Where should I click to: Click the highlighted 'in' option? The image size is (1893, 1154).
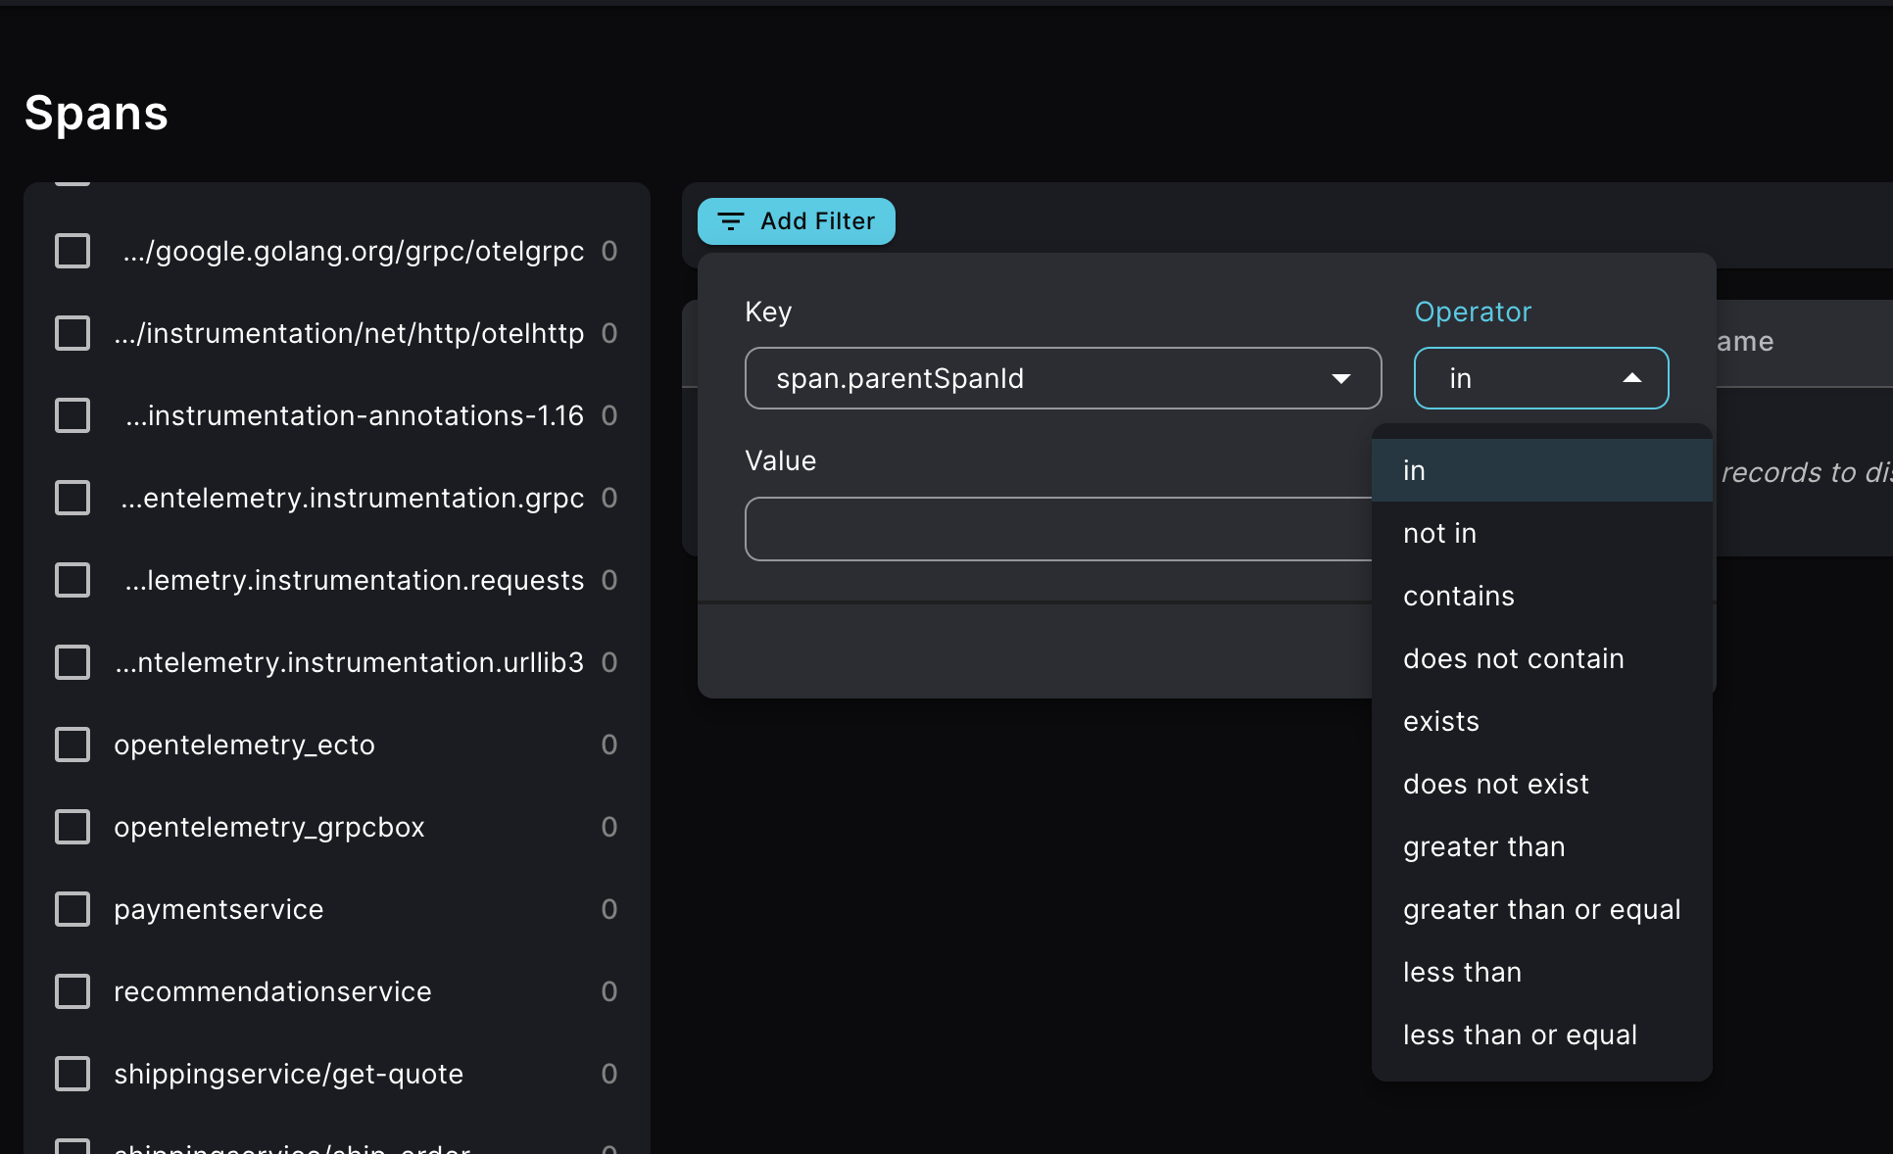click(x=1414, y=469)
